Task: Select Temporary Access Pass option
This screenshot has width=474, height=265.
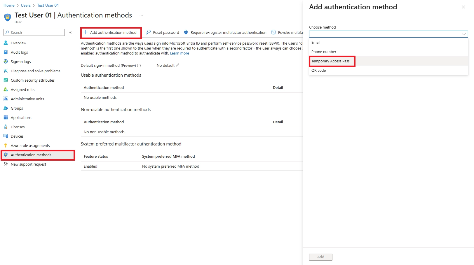Action: coord(330,61)
